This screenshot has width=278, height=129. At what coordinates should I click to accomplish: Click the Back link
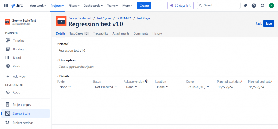point(259,23)
